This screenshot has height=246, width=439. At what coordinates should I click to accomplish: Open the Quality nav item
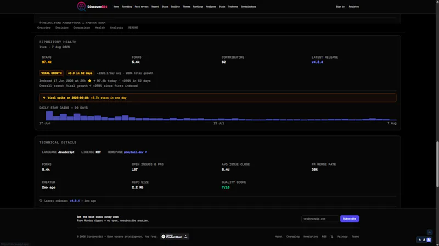pyautogui.click(x=175, y=7)
